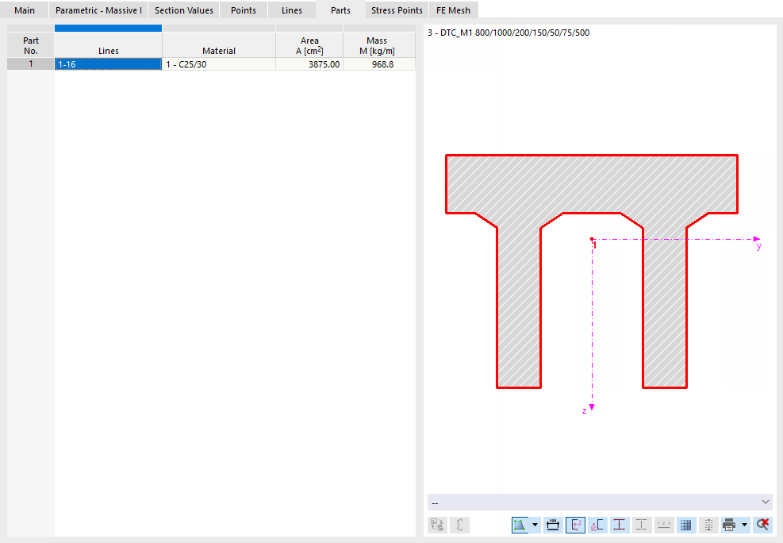Open the Stress Points tab
The height and width of the screenshot is (543, 783).
point(397,10)
